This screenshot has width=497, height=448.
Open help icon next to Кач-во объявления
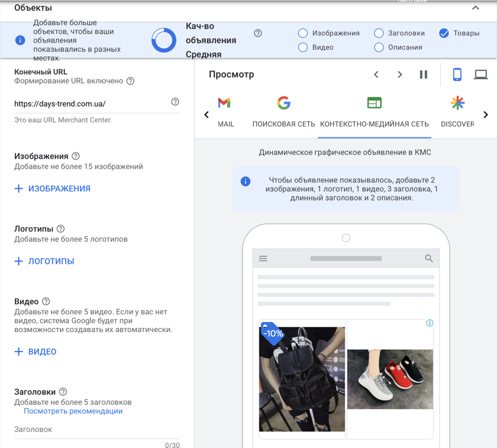click(x=258, y=33)
